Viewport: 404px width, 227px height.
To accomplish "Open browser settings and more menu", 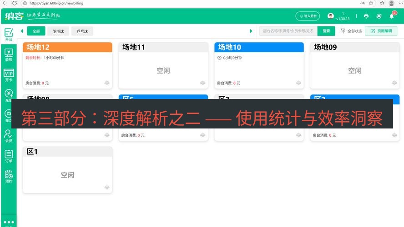I will click(401, 3).
